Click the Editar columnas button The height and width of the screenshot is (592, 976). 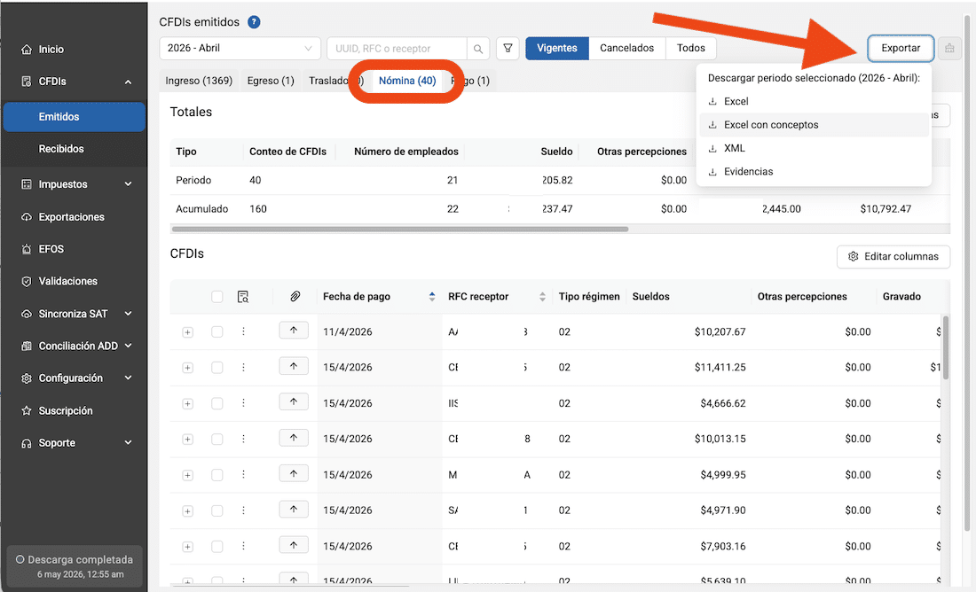point(893,257)
